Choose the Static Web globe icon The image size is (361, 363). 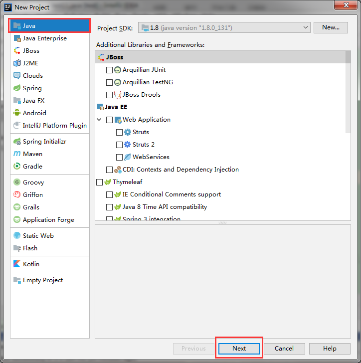17,235
